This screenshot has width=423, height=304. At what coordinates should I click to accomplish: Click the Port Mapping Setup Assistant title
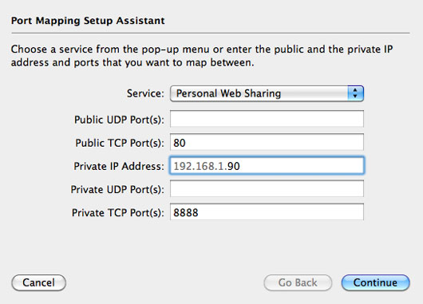[x=88, y=21]
